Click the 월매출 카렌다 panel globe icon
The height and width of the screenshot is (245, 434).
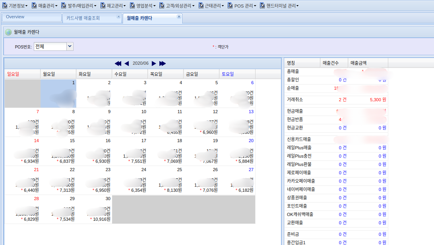(8, 32)
